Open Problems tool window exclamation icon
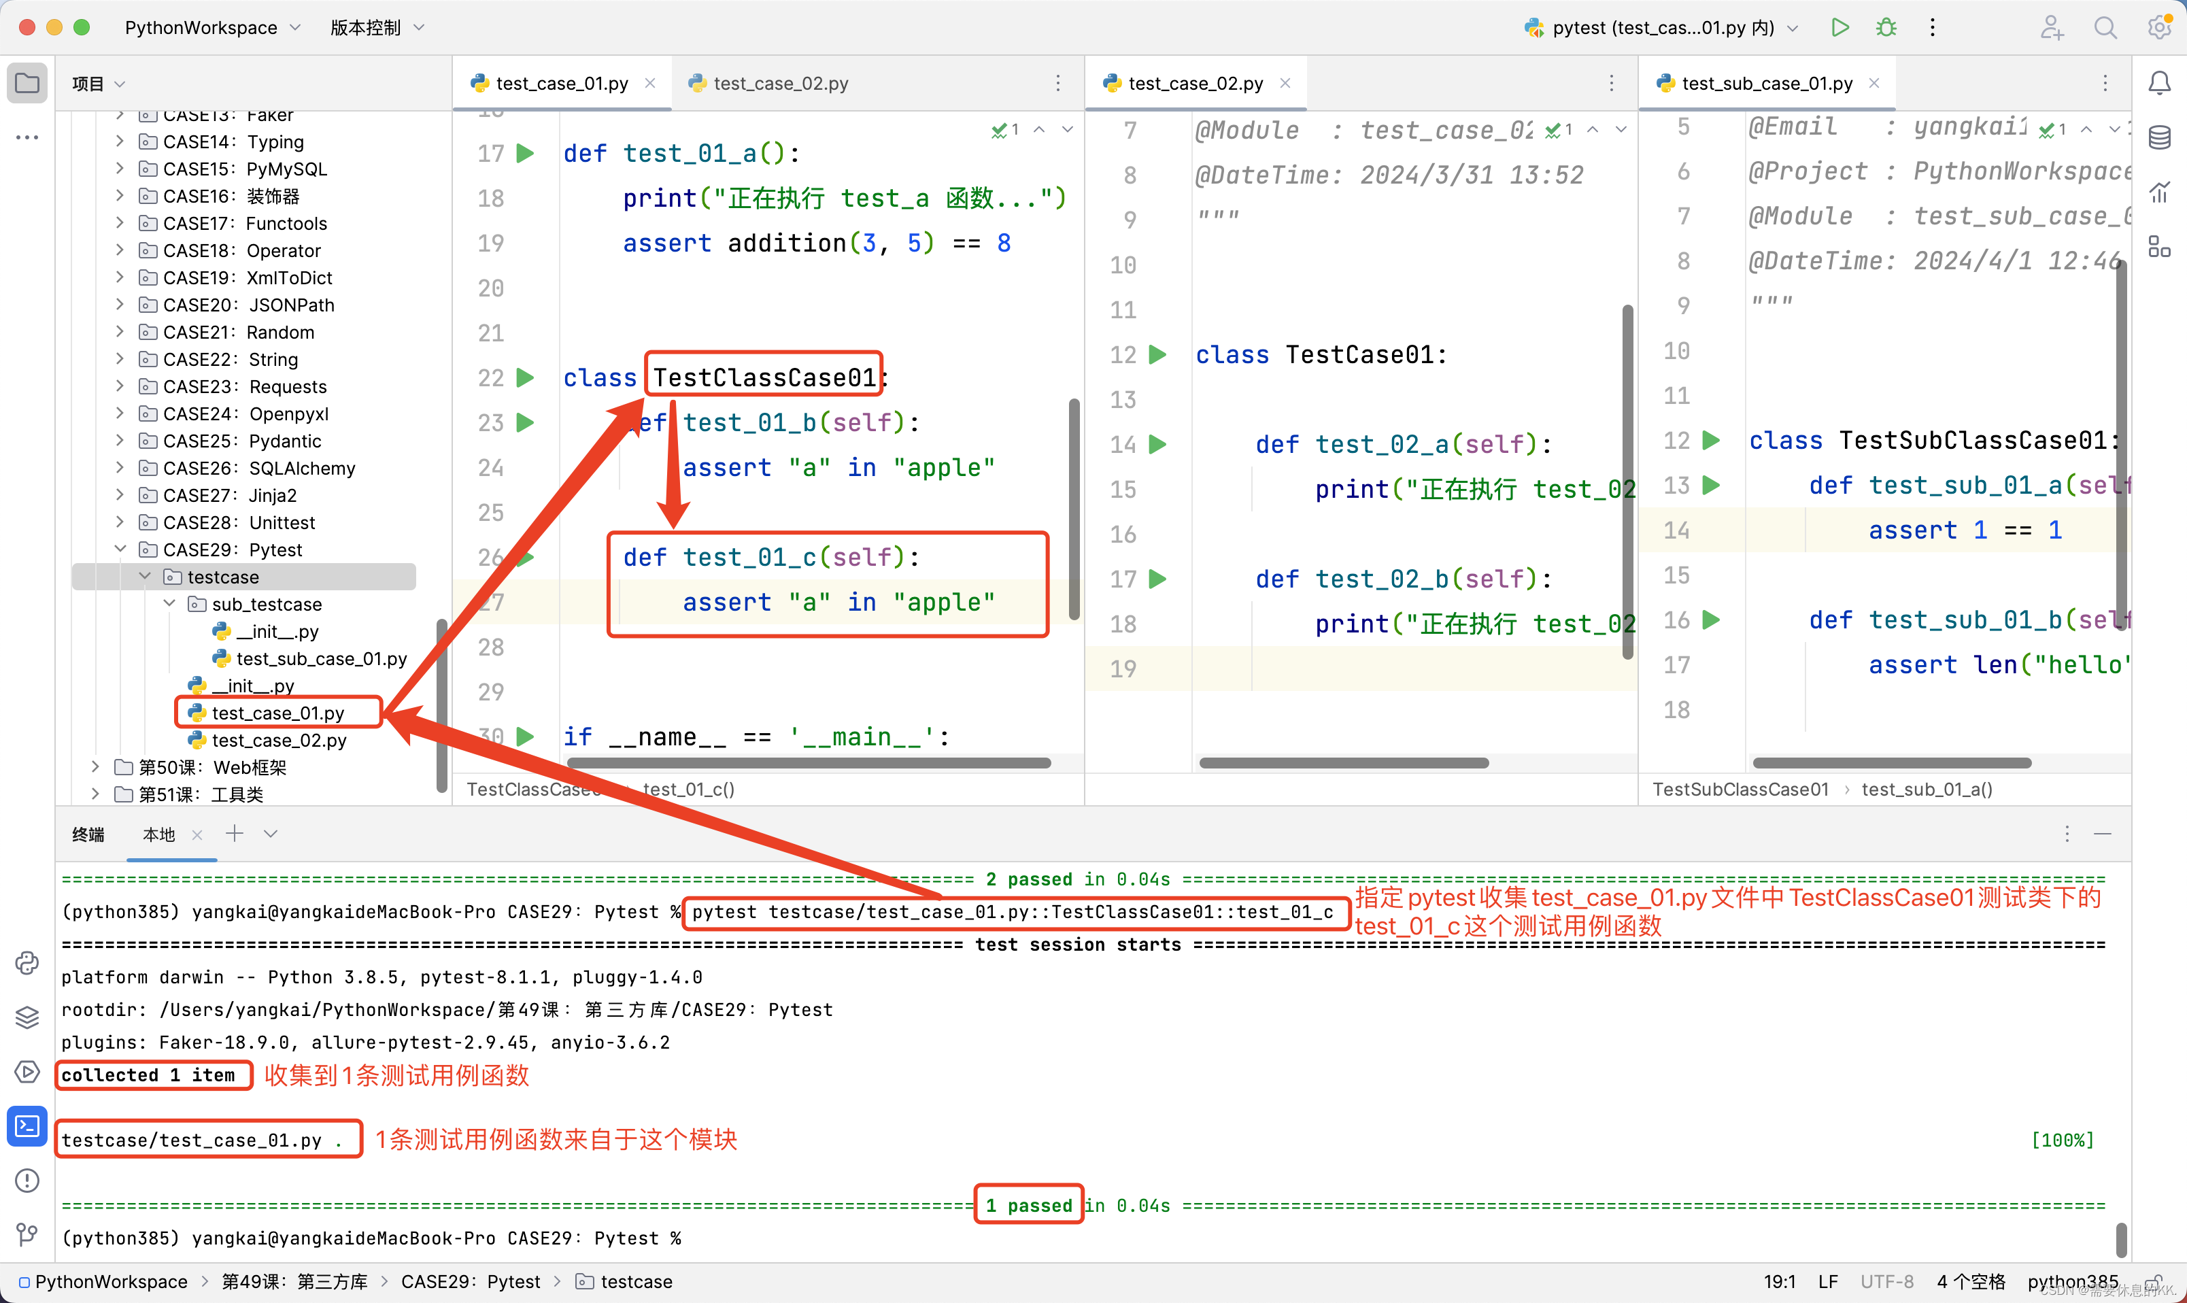 27,1181
